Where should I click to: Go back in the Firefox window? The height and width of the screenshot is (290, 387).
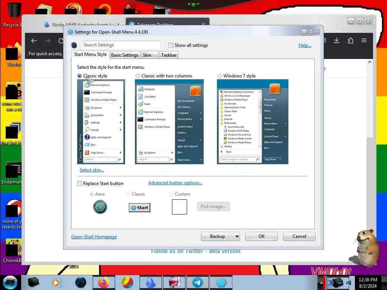pos(34,41)
